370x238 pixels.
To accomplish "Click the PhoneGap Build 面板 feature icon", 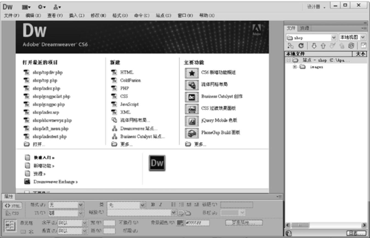I will (x=192, y=133).
